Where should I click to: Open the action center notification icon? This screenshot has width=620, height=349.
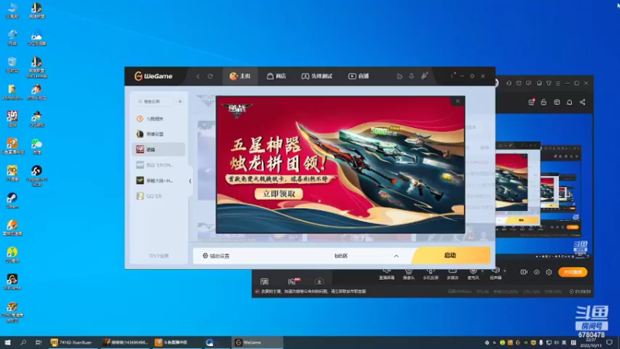(x=610, y=342)
